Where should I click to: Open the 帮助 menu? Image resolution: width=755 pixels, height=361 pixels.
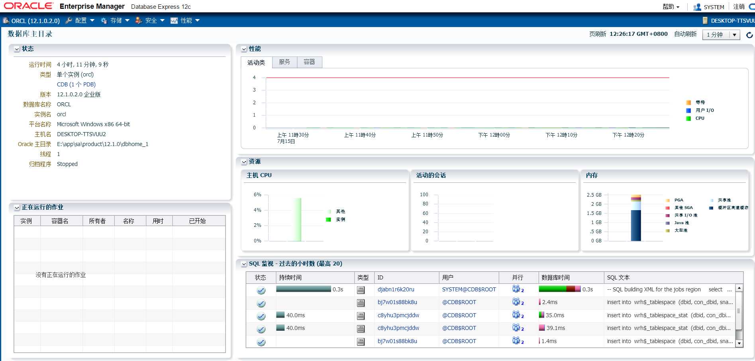coord(671,7)
